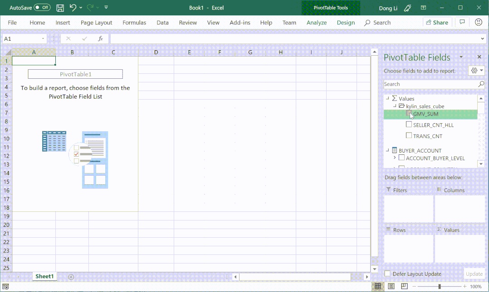Click the ribbon Search box

pyautogui.click(x=377, y=23)
